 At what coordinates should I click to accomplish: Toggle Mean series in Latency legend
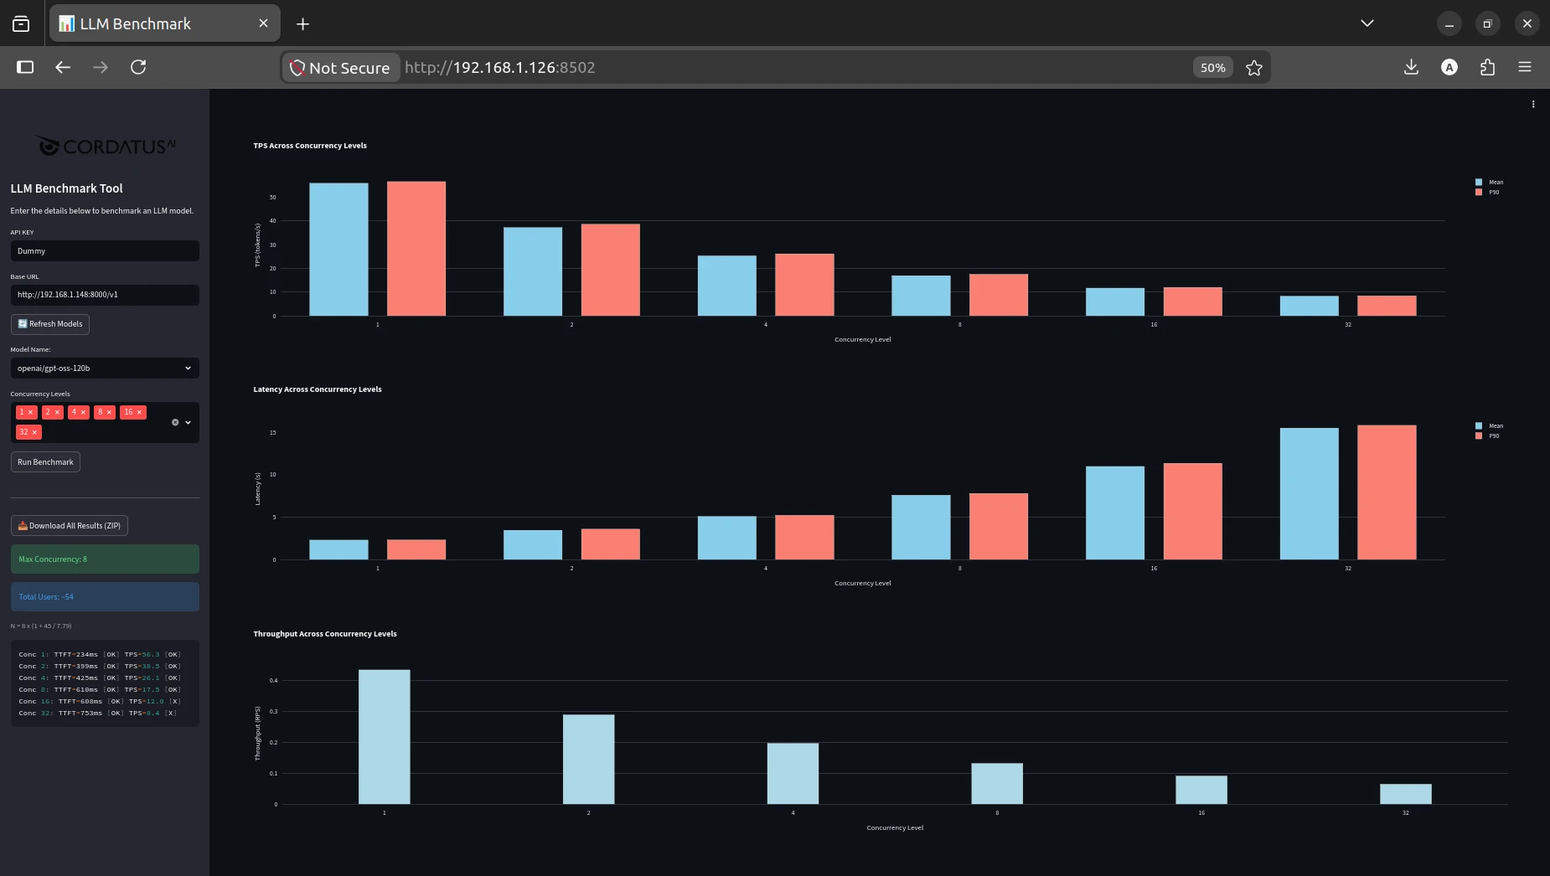(1490, 425)
